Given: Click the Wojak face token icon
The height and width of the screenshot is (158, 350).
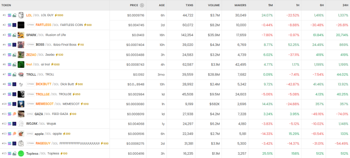Looking at the screenshot, I should 21,124.
